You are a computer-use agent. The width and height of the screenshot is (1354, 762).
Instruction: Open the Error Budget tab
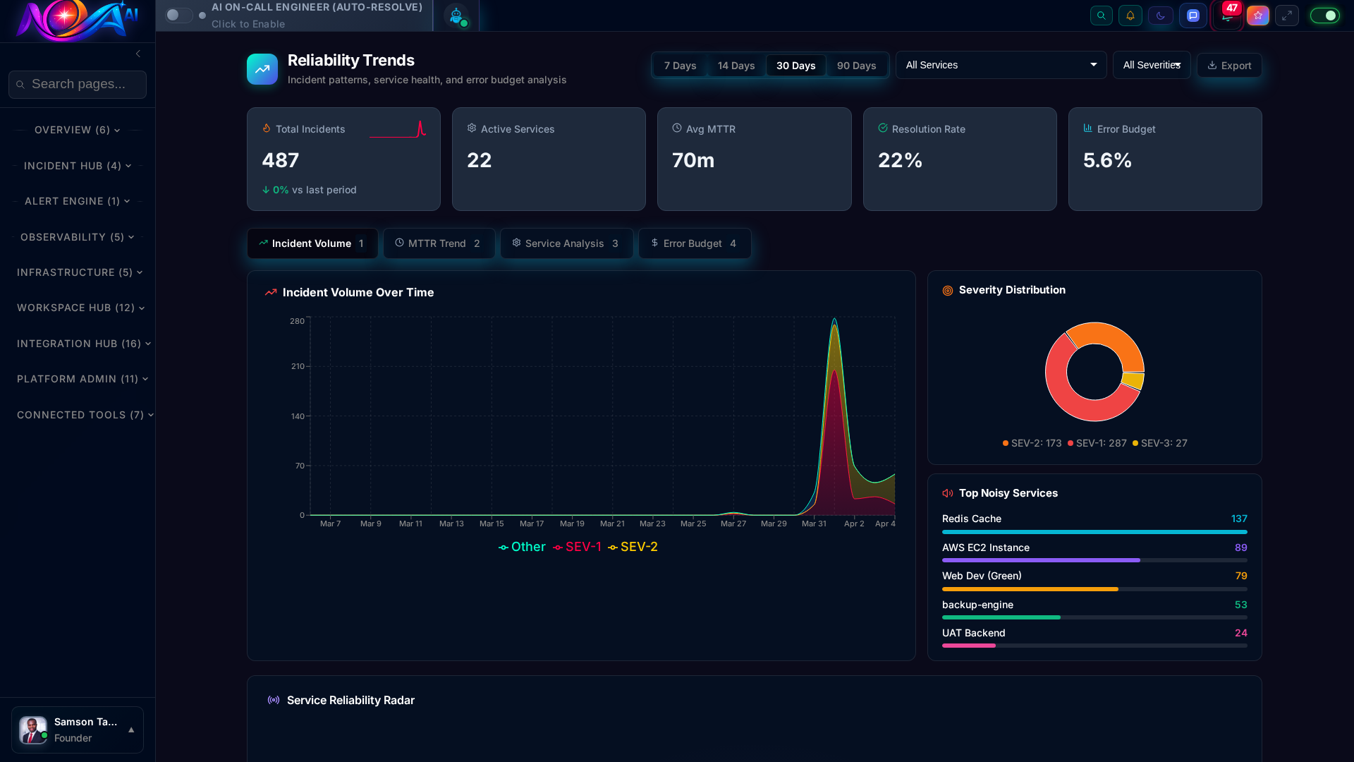694,243
